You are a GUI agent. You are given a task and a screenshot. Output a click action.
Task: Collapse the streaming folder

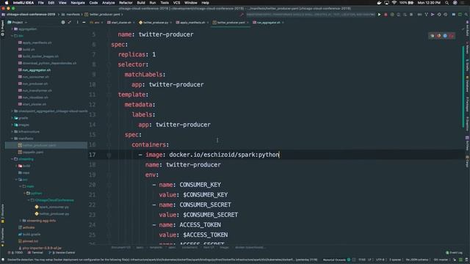tap(12, 159)
